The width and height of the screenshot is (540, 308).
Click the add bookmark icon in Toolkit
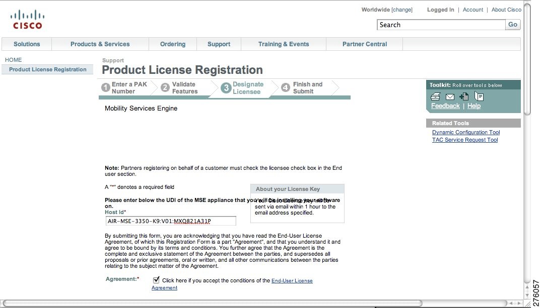pyautogui.click(x=464, y=96)
